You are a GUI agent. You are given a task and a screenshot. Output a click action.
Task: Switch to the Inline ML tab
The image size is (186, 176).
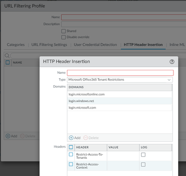point(177,45)
